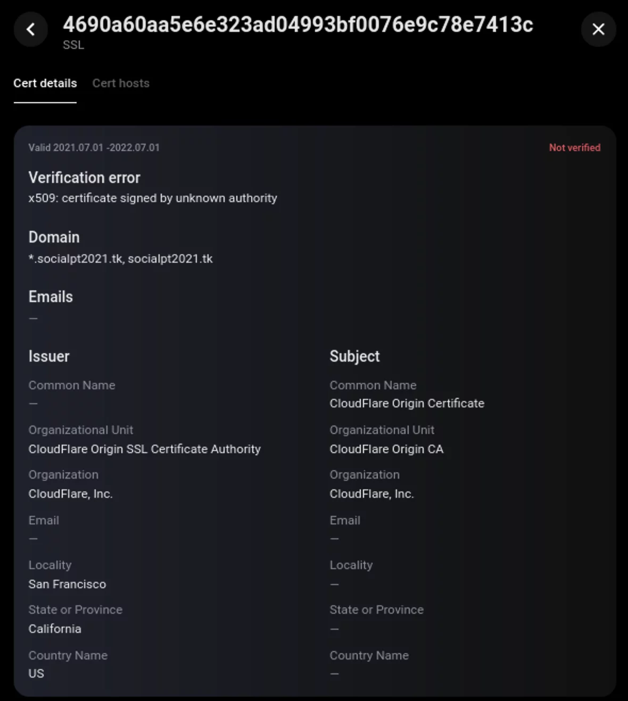Click the US country name value
Viewport: 628px width, 701px height.
36,673
